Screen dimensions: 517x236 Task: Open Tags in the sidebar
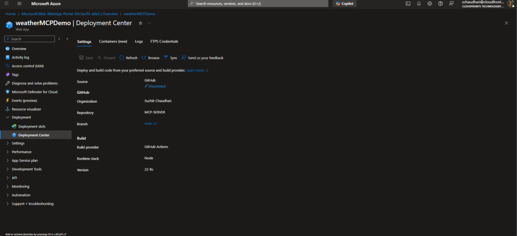(15, 75)
